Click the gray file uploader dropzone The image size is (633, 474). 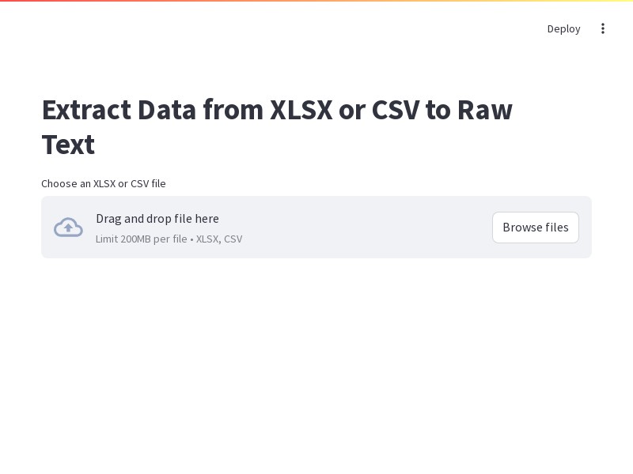[316, 228]
